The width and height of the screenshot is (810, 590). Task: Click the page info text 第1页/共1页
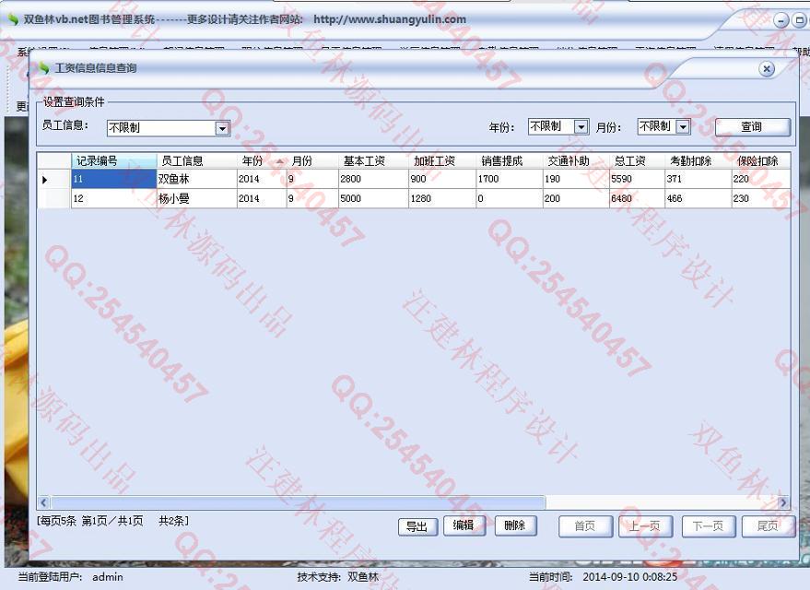tap(112, 521)
